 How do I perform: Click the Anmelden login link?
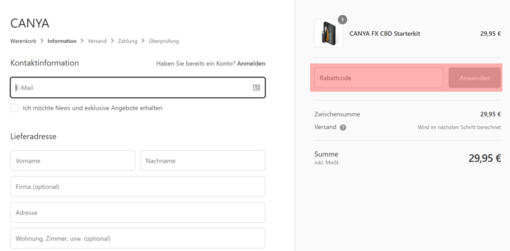[x=251, y=63]
